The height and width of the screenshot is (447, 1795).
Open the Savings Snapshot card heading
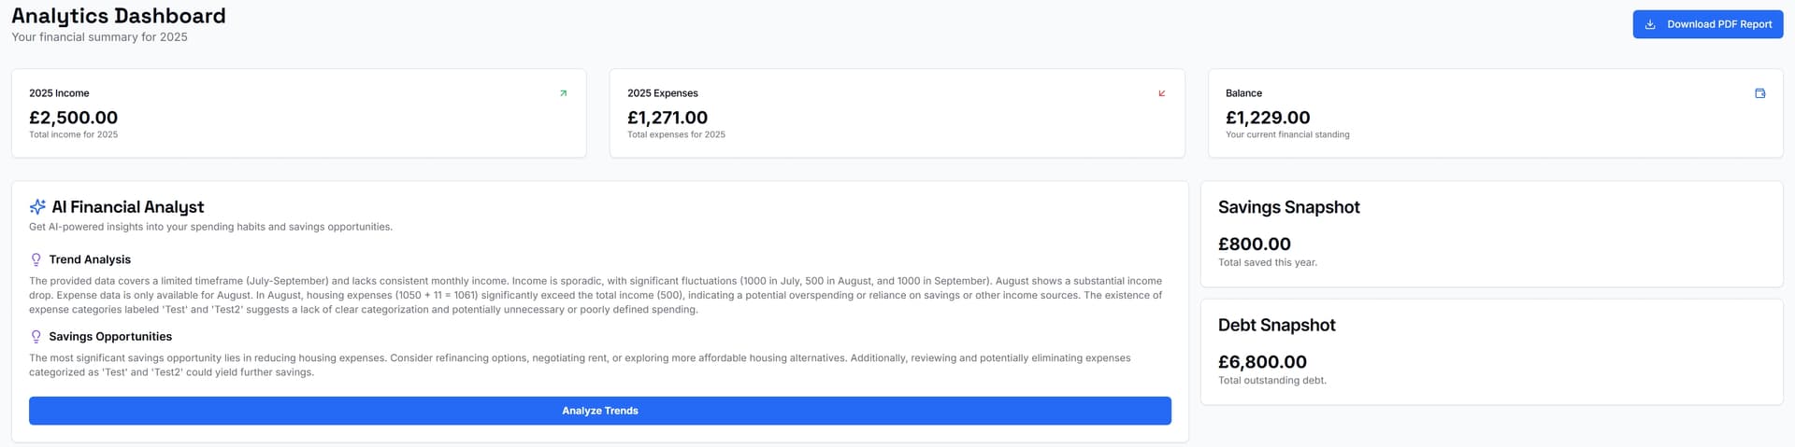pyautogui.click(x=1288, y=207)
